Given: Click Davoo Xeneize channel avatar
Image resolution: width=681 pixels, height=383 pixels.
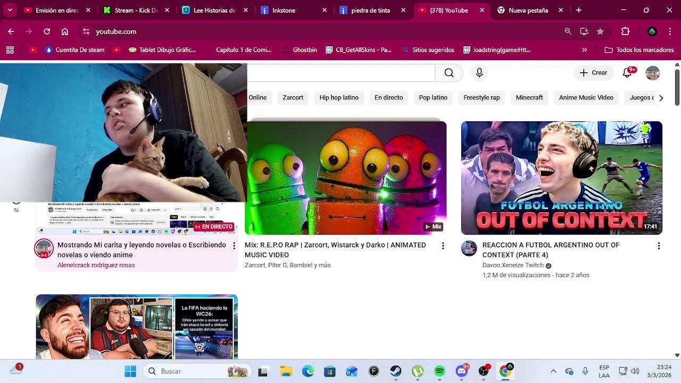Looking at the screenshot, I should (469, 248).
